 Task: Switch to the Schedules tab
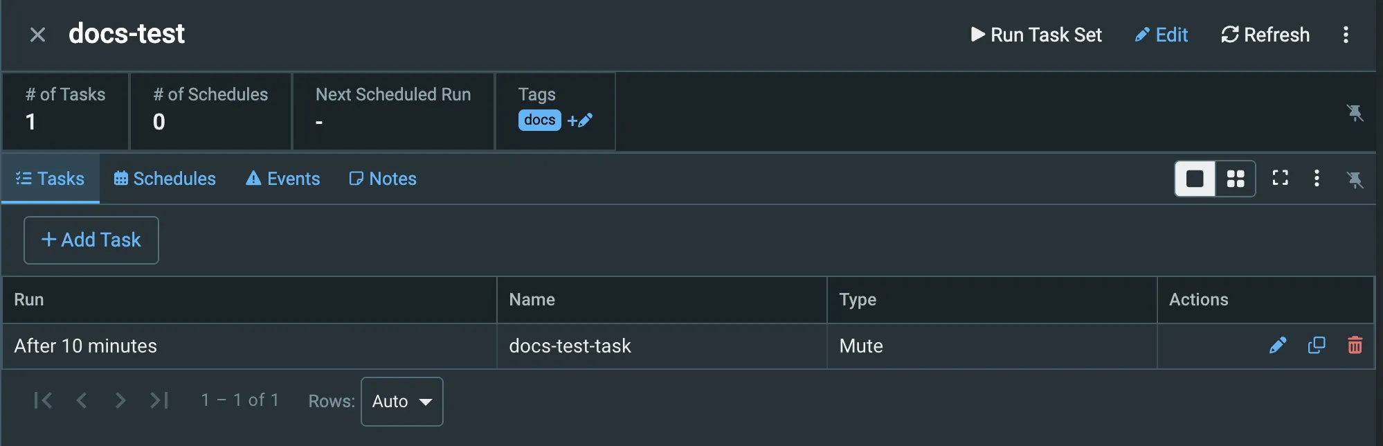(x=165, y=179)
